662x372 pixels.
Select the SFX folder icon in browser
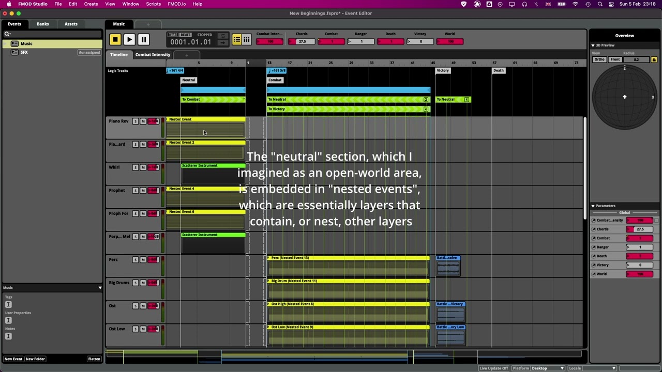tap(14, 52)
